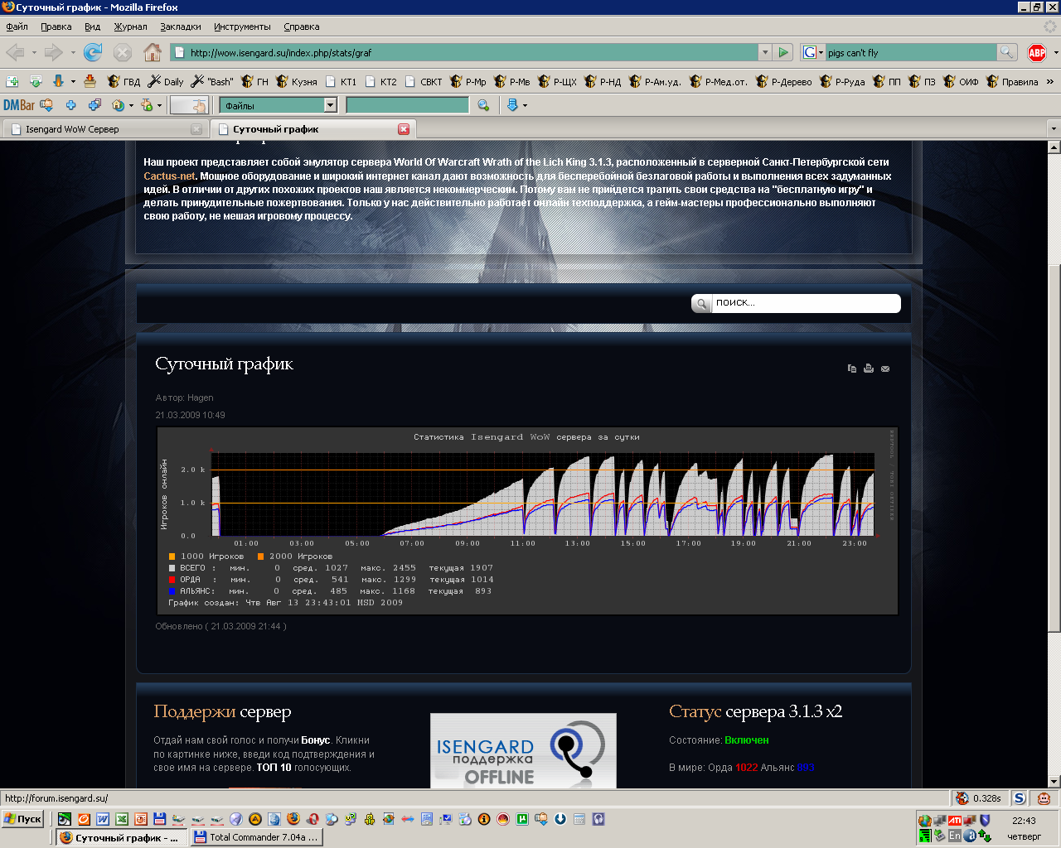Click the En language indicator in tray
Image resolution: width=1061 pixels, height=848 pixels.
point(955,836)
